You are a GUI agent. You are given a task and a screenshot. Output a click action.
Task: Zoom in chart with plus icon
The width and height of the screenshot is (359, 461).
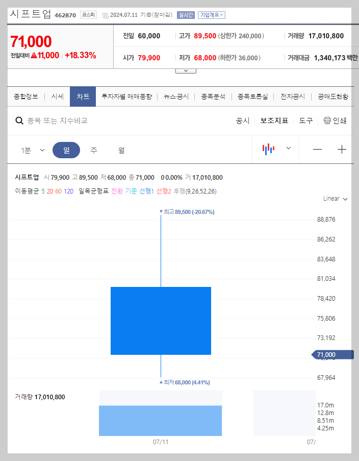342,150
